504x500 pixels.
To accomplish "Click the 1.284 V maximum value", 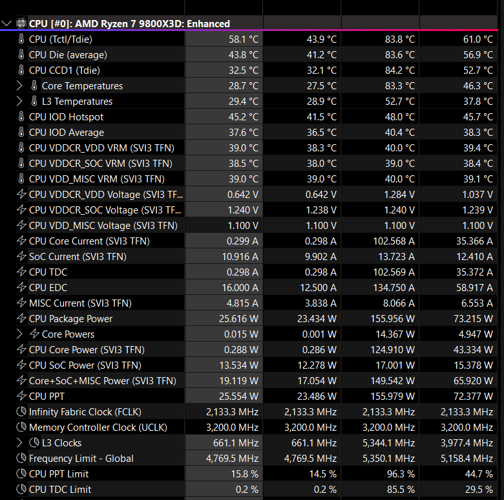I will point(399,194).
